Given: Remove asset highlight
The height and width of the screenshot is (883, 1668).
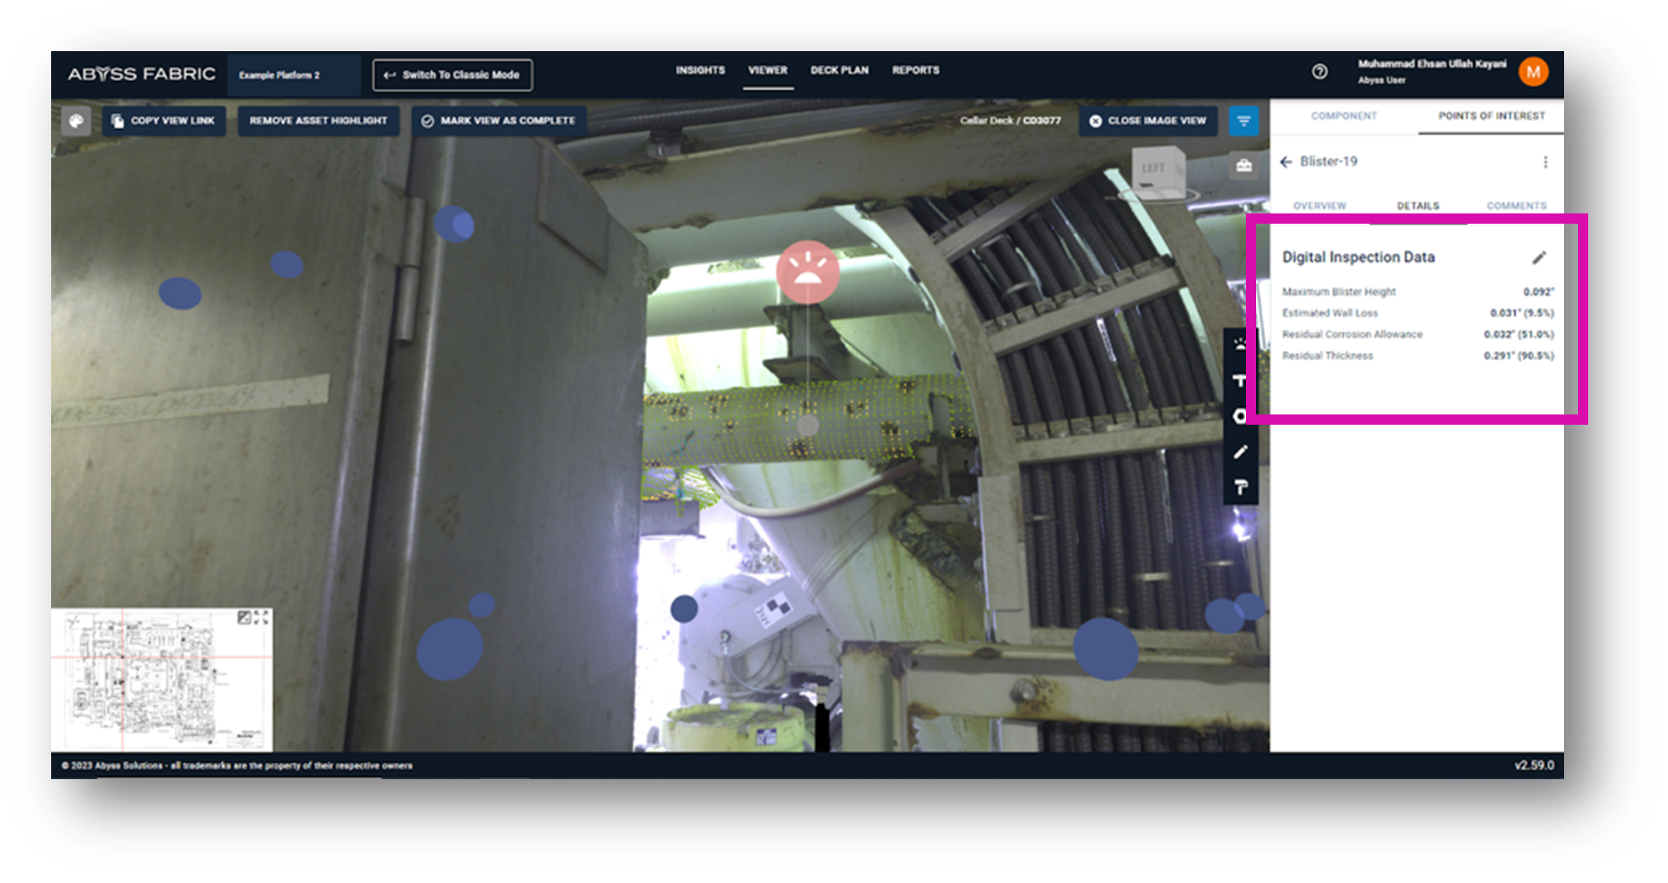Looking at the screenshot, I should (x=318, y=121).
